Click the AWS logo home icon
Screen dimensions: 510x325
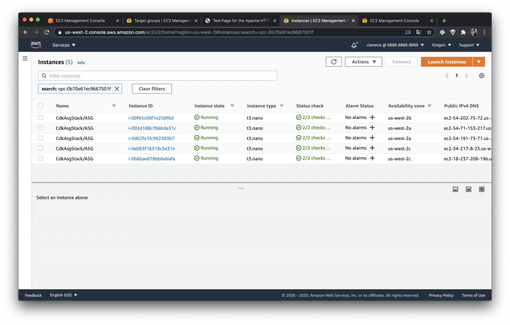[x=36, y=45]
